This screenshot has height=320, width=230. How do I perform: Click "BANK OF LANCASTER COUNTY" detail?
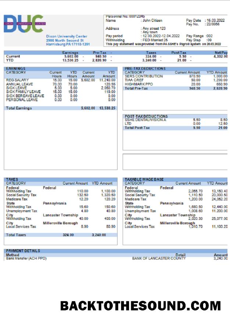click(159, 259)
